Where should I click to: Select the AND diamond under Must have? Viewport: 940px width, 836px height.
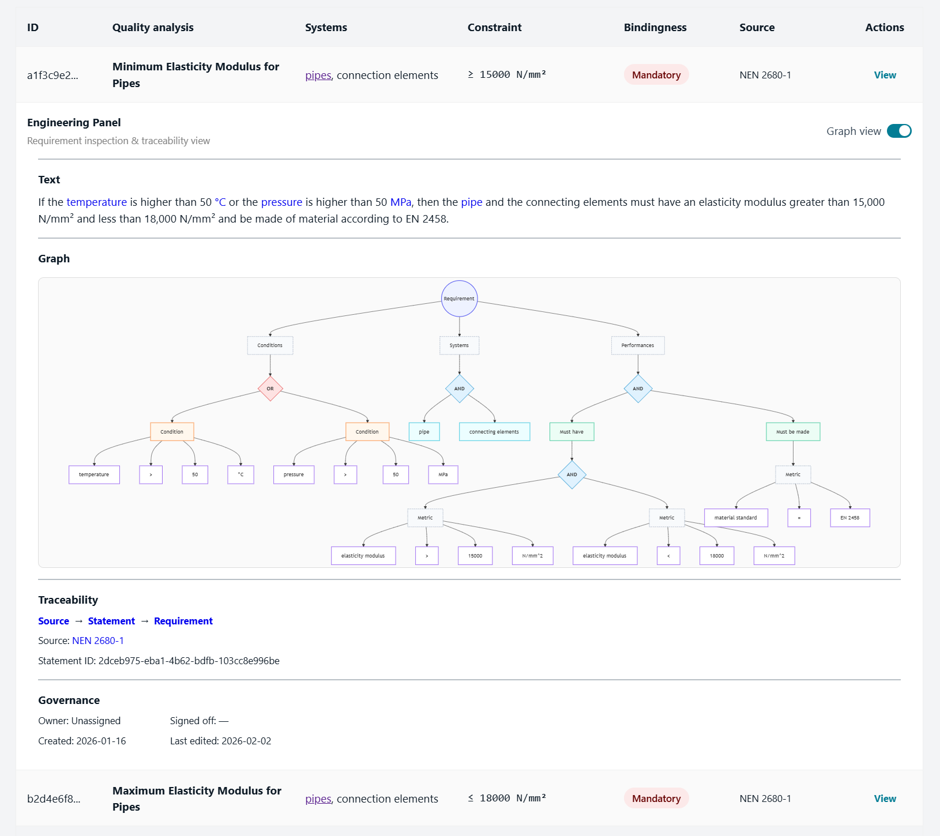click(571, 475)
